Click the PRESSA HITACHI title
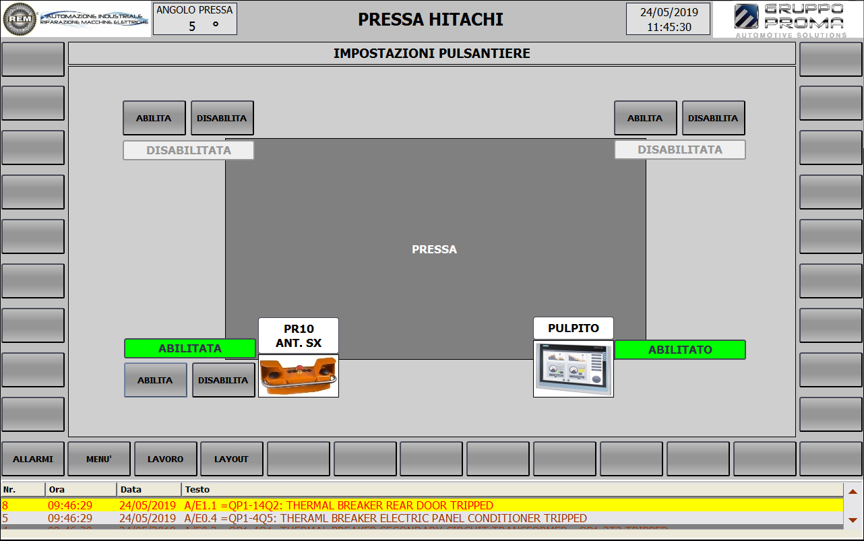Screen dimensions: 864x541 tap(431, 20)
